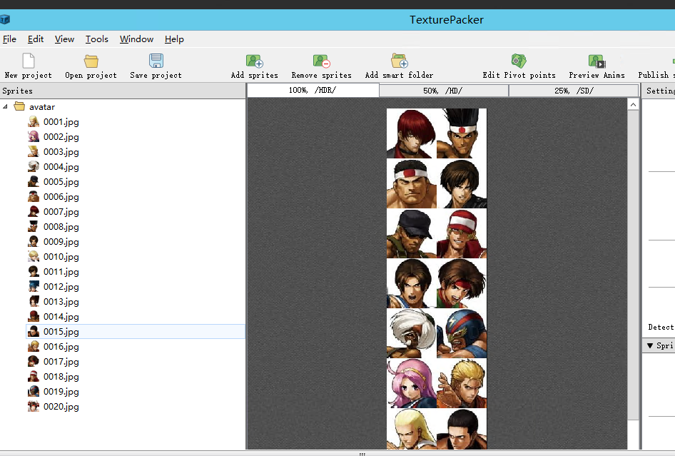Open the Help menu
Screen dimensions: 675x456
coord(174,39)
